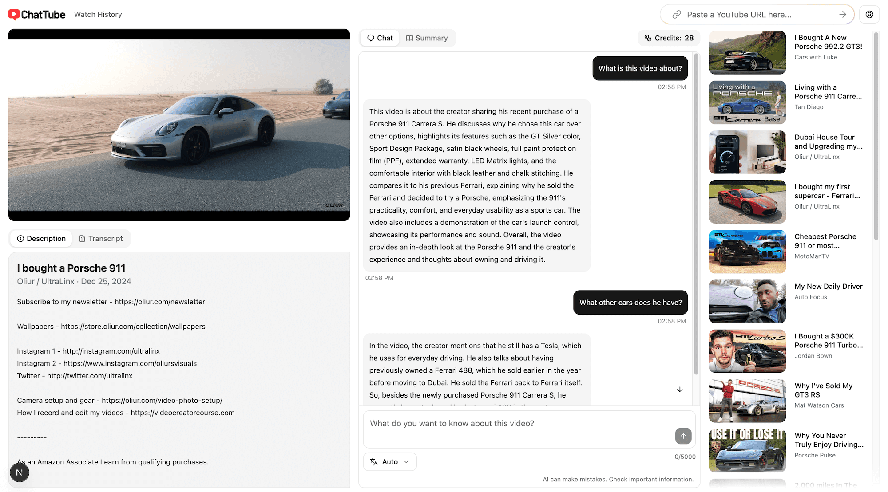Open the 'Dubai House Tour' video thumbnail

click(x=747, y=152)
